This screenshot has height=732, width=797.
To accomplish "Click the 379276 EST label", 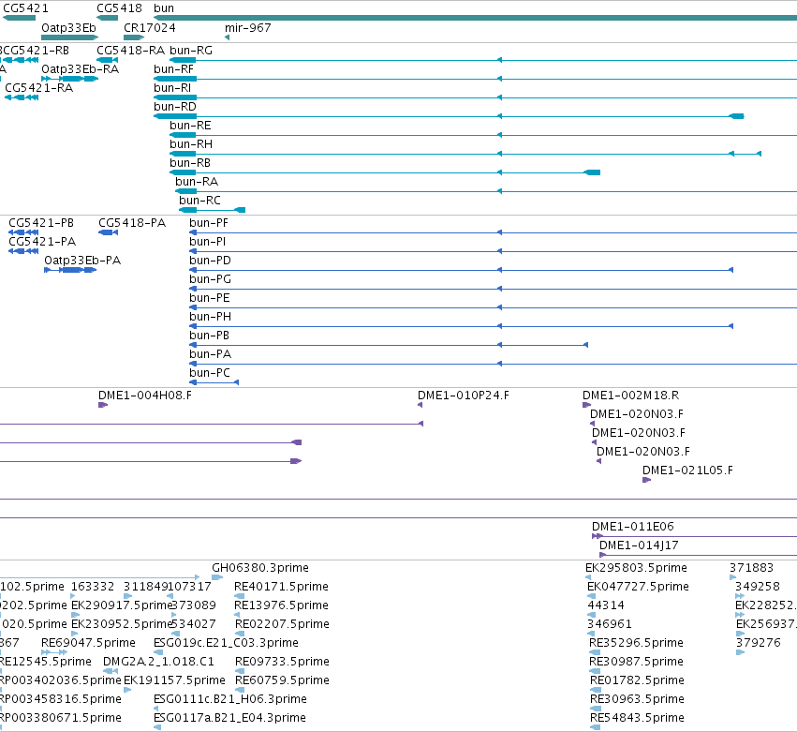I will [759, 643].
